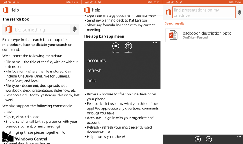Tap the browse folder icon in the dark app menu
The image size is (243, 144).
[x=116, y=46]
